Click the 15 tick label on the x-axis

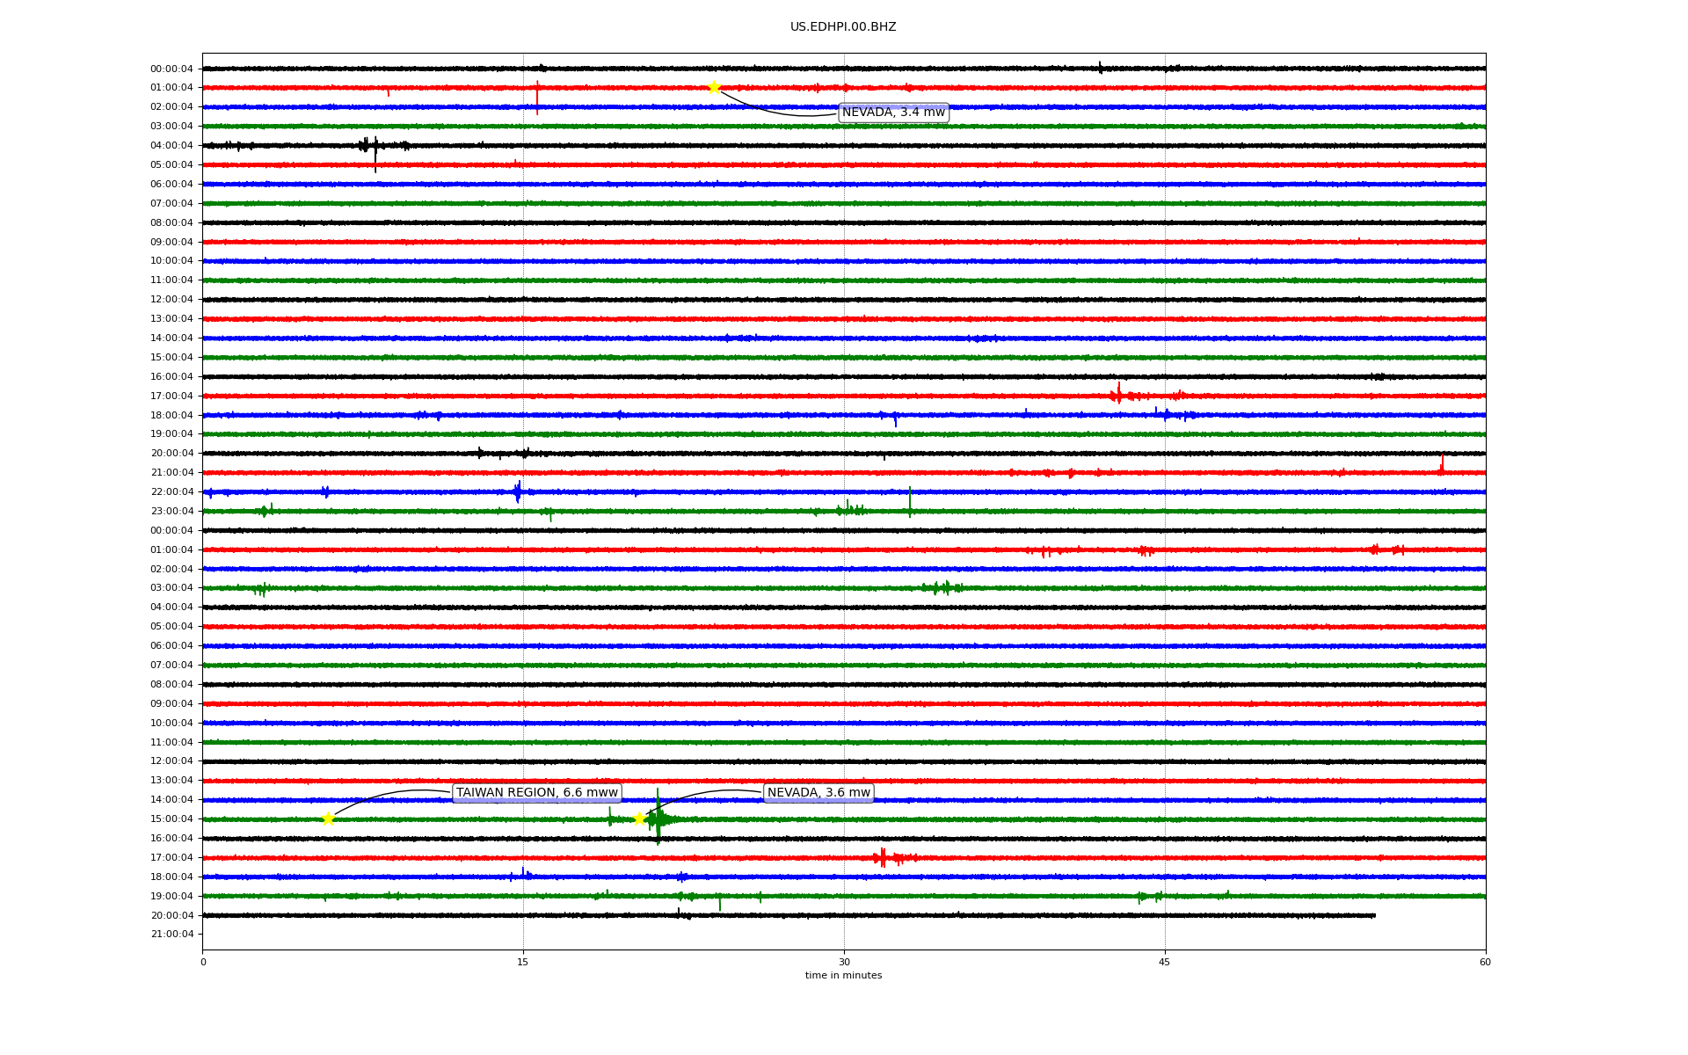point(523,962)
